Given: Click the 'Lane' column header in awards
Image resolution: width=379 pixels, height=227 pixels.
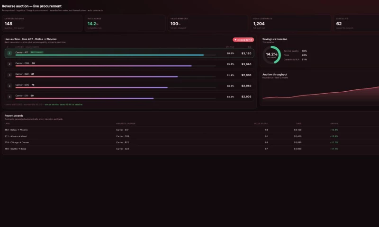Looking at the screenshot, I should 7,123.
